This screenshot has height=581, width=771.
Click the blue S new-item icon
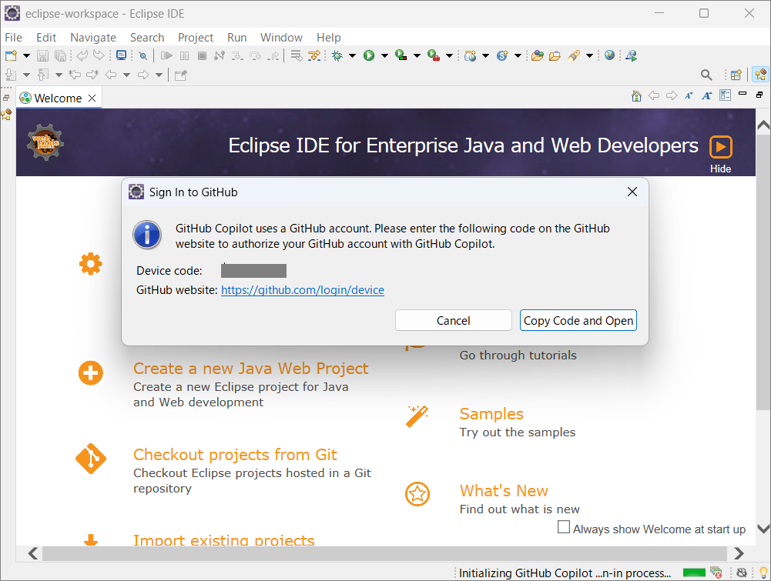[x=502, y=55]
